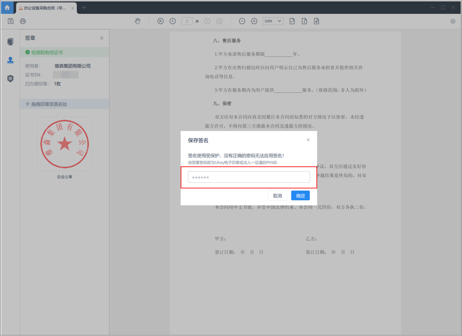Open help question mark icon
This screenshot has width=462, height=336.
pos(453,21)
